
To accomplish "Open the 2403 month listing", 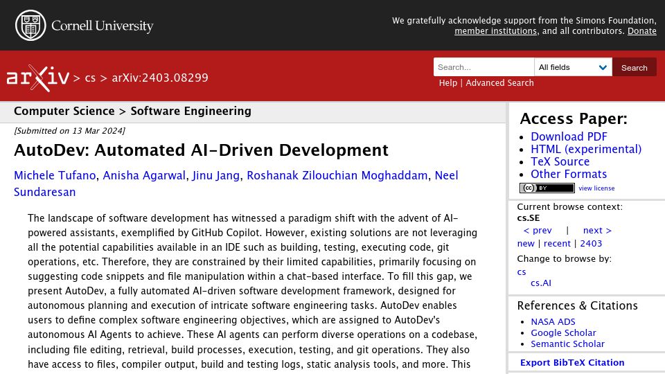I will click(x=591, y=243).
